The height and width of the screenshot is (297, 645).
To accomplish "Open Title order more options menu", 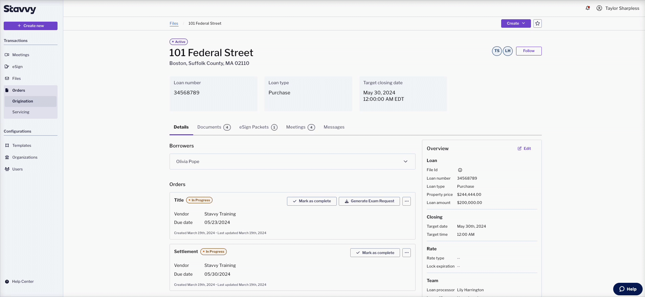I will tap(406, 201).
